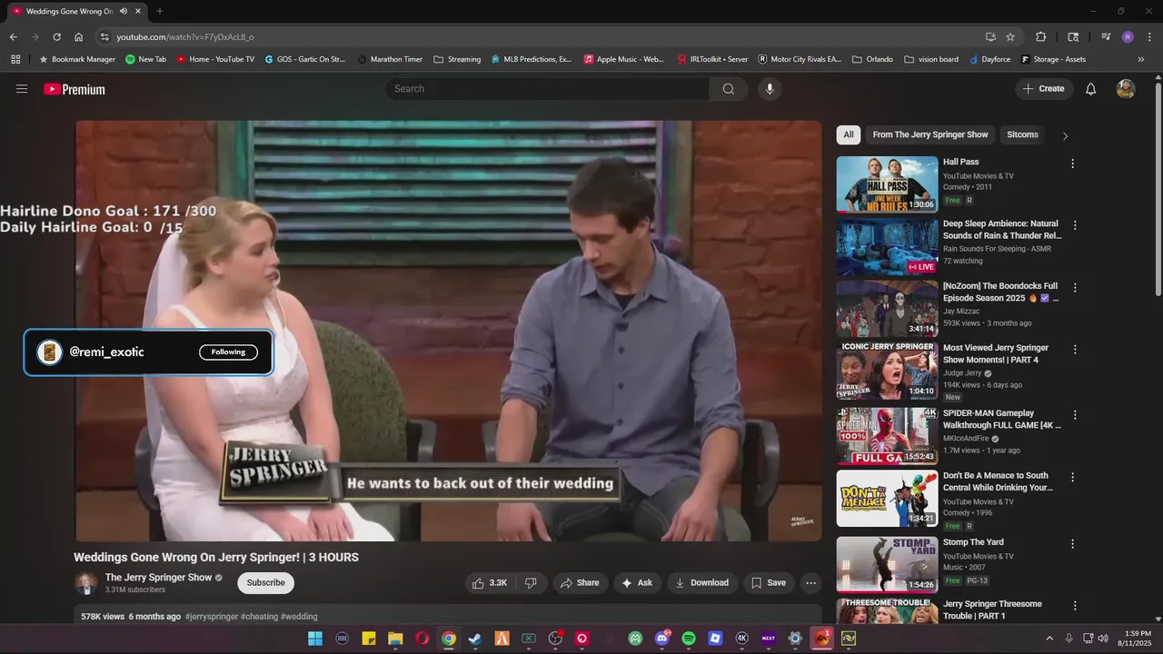Open the YouTube account avatar menu
Image resolution: width=1163 pixels, height=654 pixels.
point(1126,89)
